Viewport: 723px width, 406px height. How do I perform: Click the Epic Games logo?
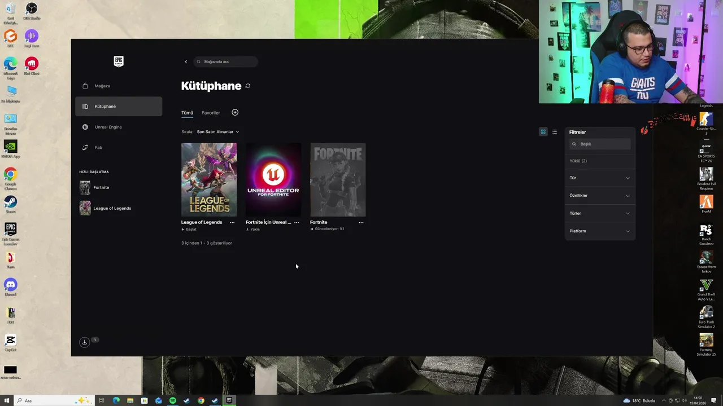(119, 61)
